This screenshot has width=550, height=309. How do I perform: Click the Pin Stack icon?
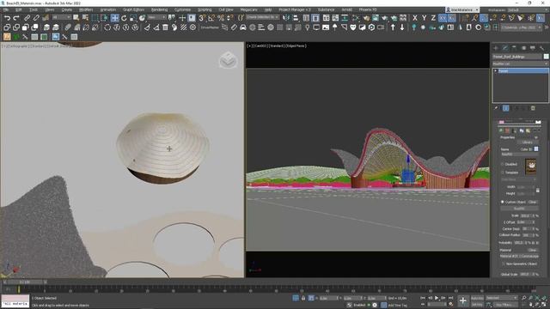[x=496, y=108]
